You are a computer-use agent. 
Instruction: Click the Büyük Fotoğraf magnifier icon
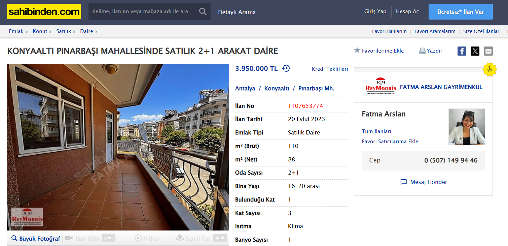pyautogui.click(x=14, y=238)
